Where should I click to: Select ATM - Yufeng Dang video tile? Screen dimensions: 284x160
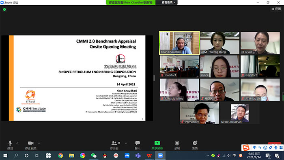click(x=220, y=43)
